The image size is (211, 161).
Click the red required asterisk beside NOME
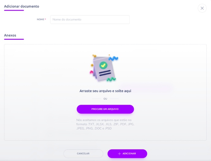[45, 19]
